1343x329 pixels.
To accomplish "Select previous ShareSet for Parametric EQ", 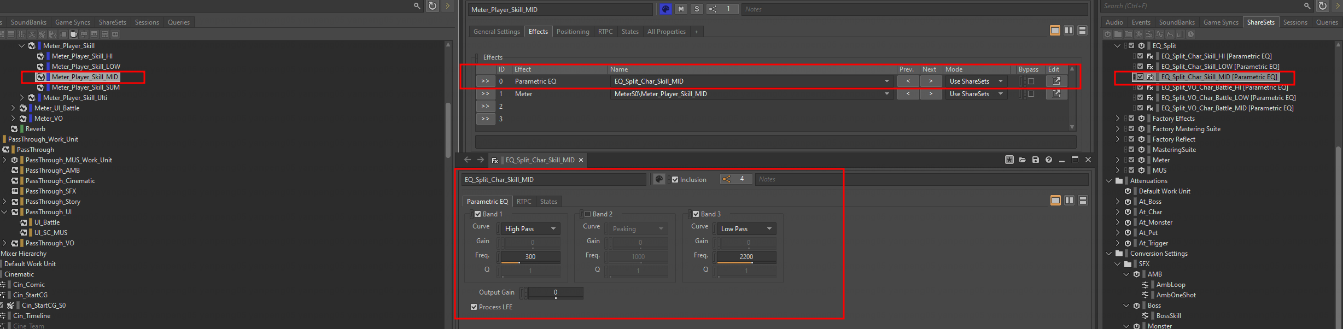I will 908,81.
